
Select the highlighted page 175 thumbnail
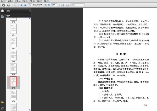[13, 81]
